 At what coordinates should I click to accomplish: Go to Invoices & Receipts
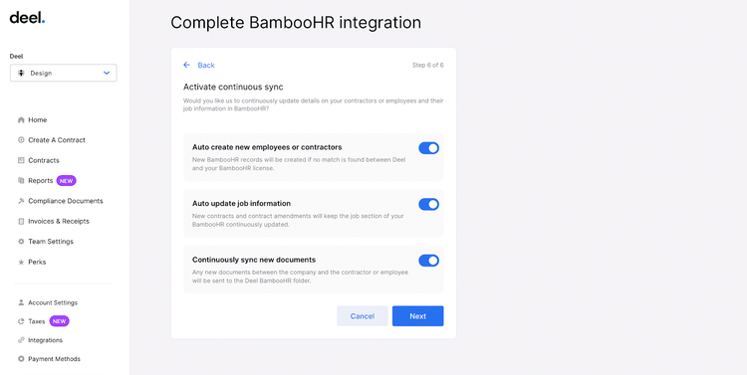click(59, 221)
